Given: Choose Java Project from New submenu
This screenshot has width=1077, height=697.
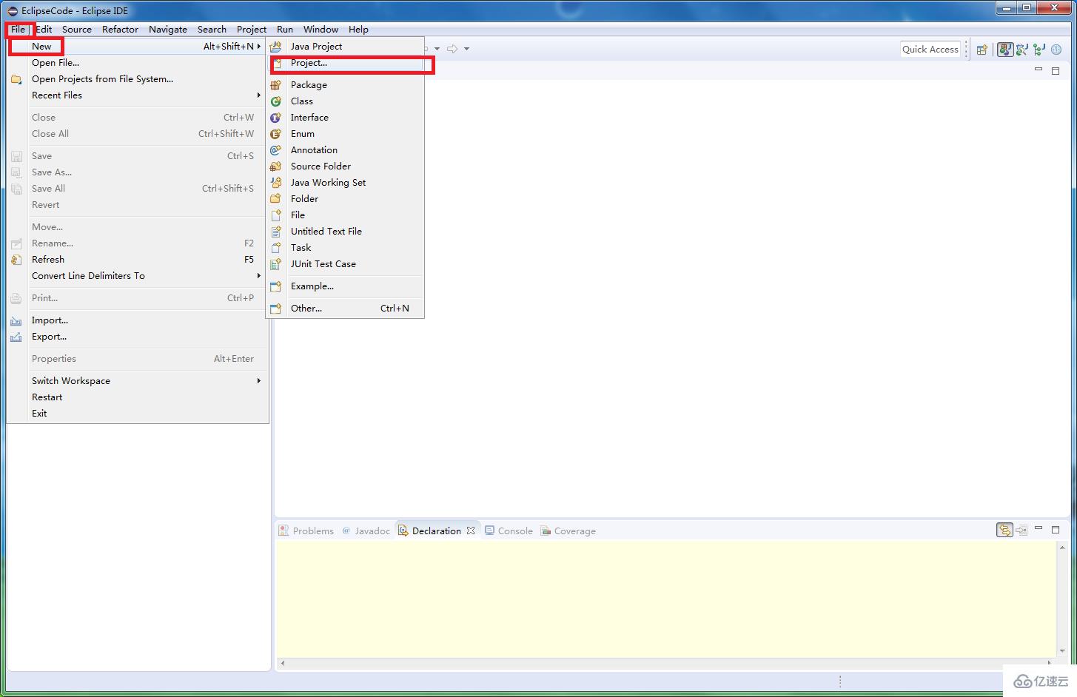Looking at the screenshot, I should (345, 46).
